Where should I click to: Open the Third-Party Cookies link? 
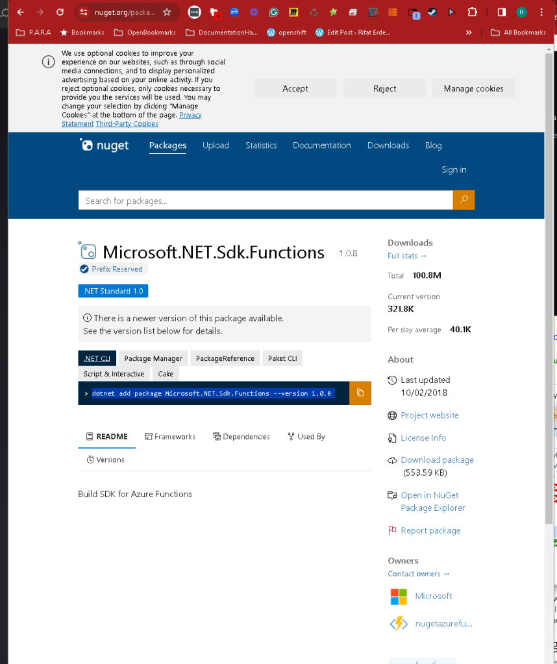pyautogui.click(x=127, y=124)
